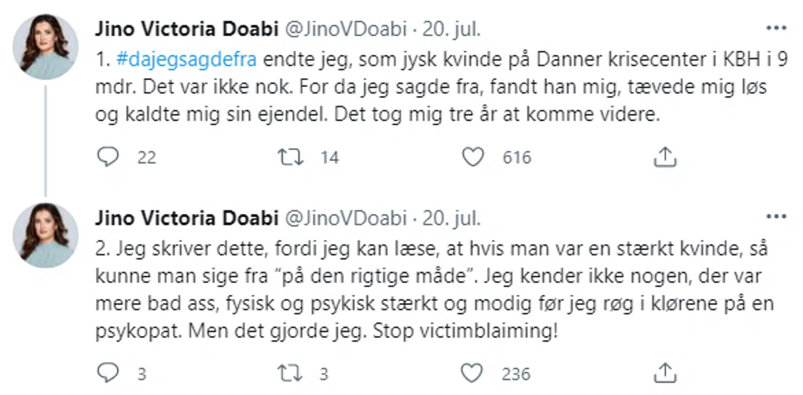Open profile picture on second tweet
This screenshot has width=803, height=395.
(x=45, y=235)
